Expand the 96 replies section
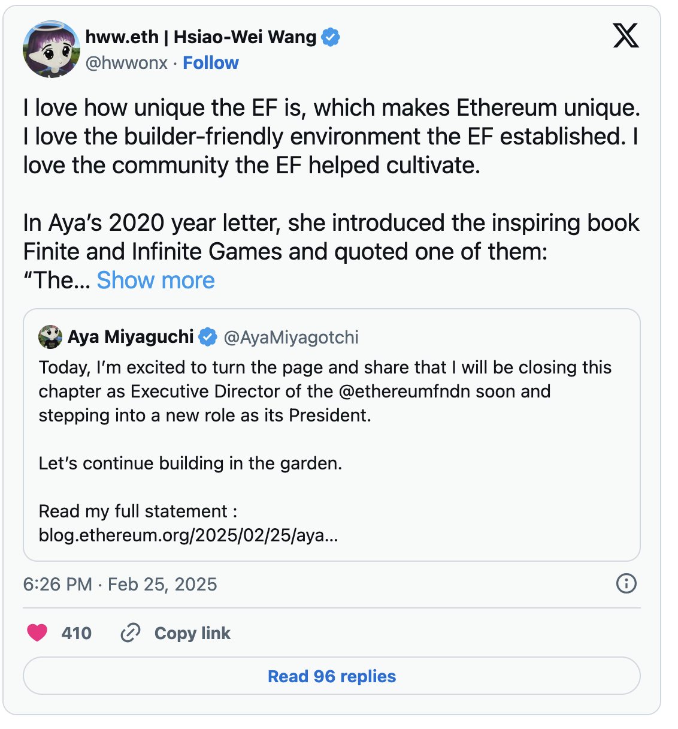This screenshot has width=678, height=729. 332,676
